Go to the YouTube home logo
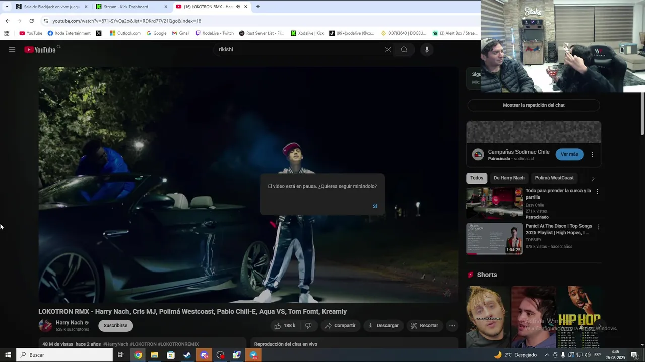The width and height of the screenshot is (645, 362). (x=40, y=49)
